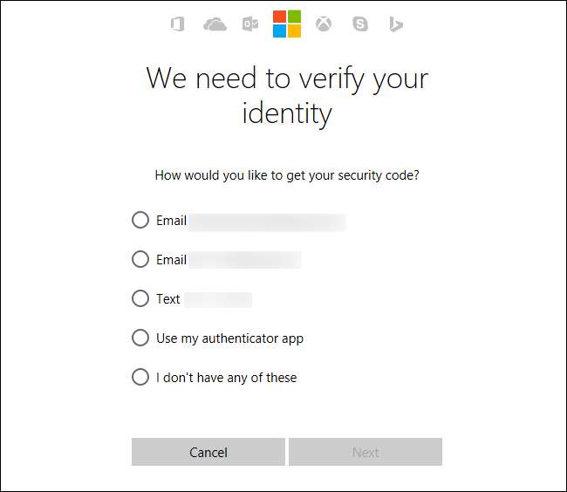Image resolution: width=567 pixels, height=492 pixels.
Task: Select the first Email radio button
Action: 140,220
